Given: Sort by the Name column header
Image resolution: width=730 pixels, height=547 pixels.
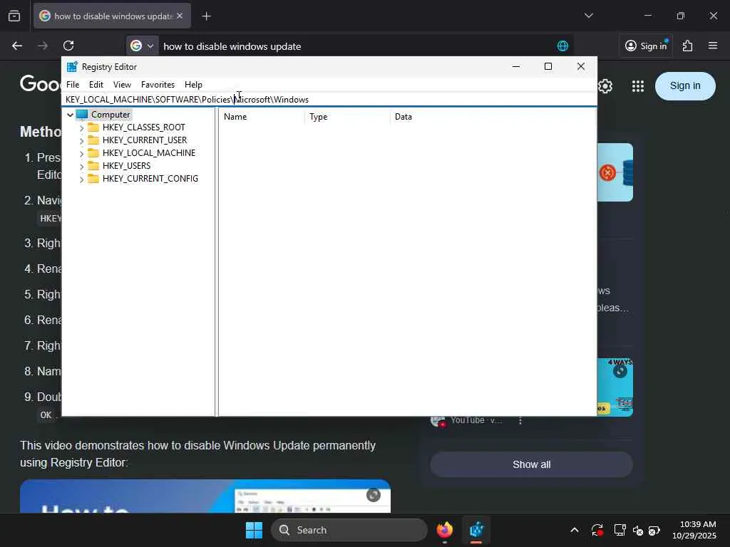Looking at the screenshot, I should click(x=262, y=117).
